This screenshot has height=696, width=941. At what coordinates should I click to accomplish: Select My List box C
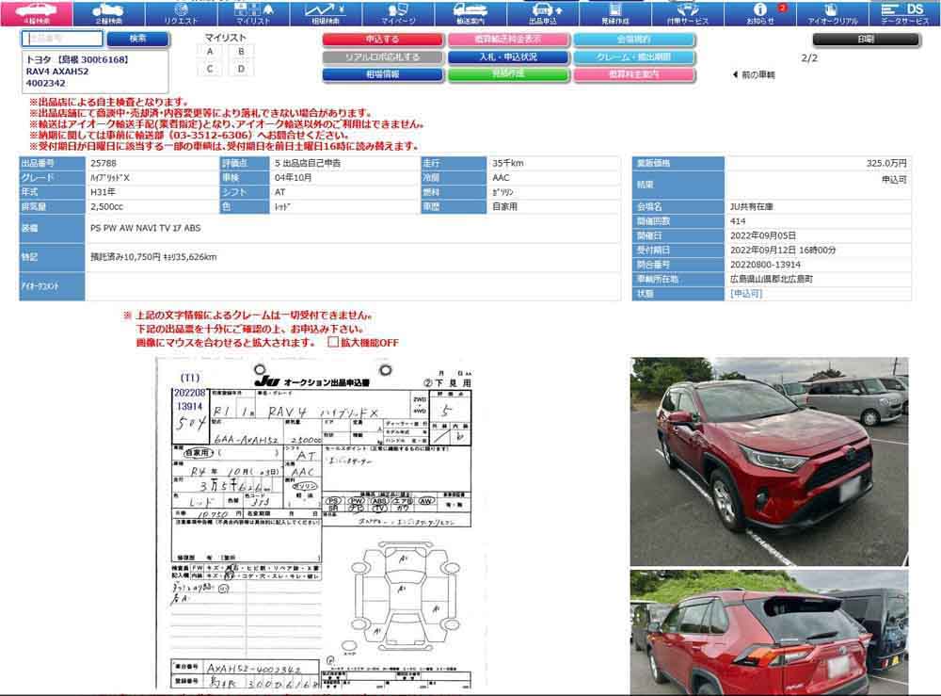click(x=210, y=69)
